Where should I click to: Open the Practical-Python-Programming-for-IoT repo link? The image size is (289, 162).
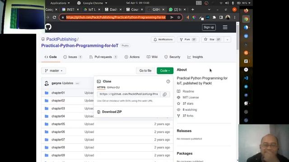pos(80,45)
